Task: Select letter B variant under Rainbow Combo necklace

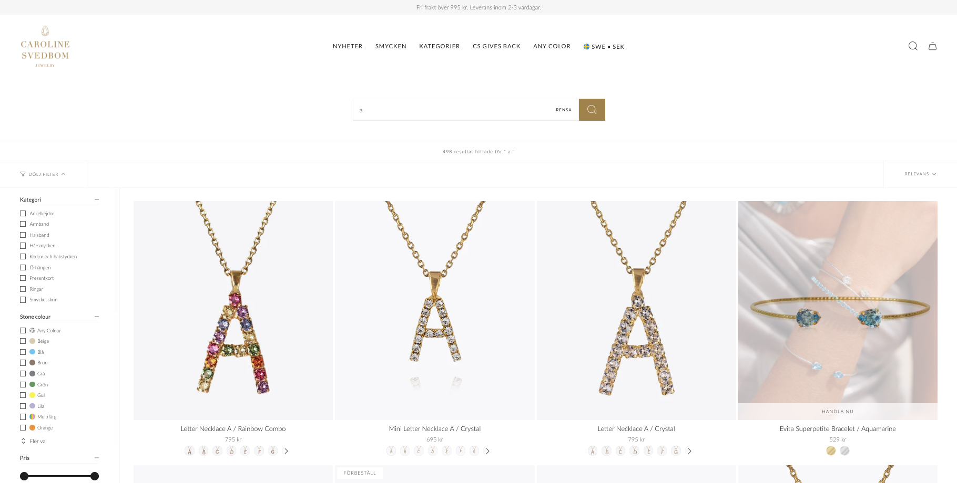Action: tap(203, 451)
